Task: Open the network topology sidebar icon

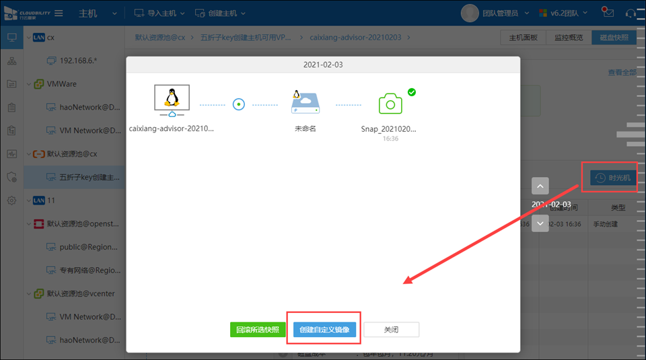Action: coord(12,61)
